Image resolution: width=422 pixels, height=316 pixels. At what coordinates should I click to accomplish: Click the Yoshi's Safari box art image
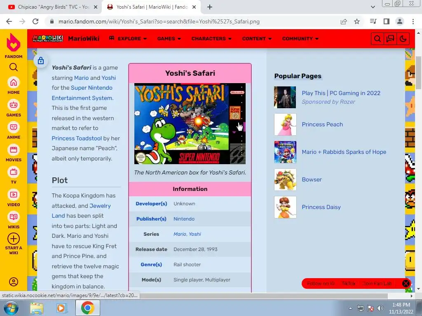point(190,123)
